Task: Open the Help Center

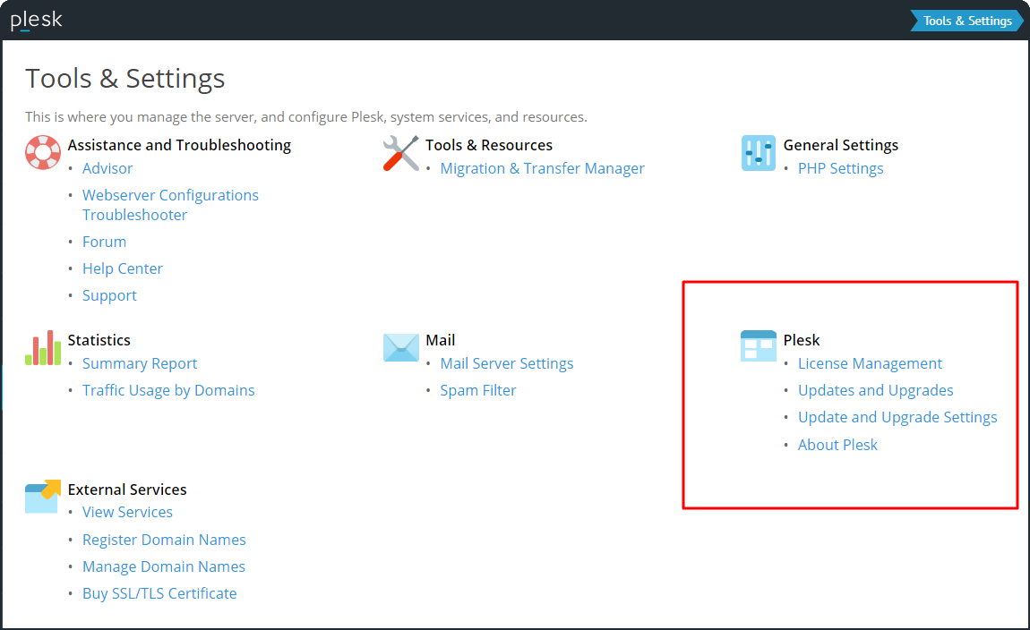Action: tap(122, 269)
